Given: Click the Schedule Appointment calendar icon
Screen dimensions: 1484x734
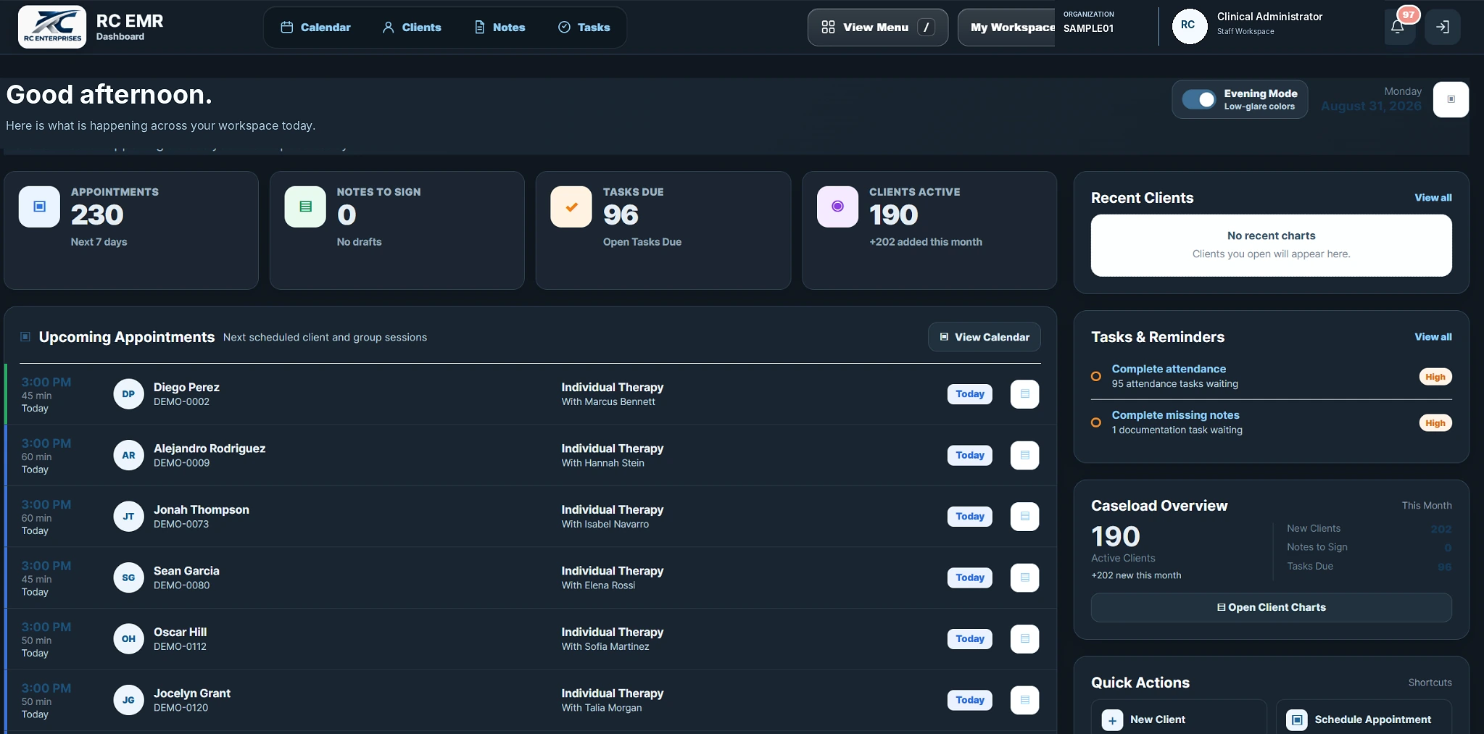Looking at the screenshot, I should click(1297, 720).
